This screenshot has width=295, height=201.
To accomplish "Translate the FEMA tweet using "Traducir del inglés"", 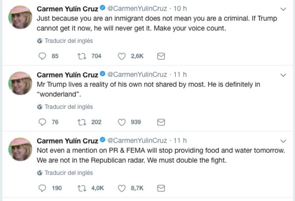I will [68, 173].
